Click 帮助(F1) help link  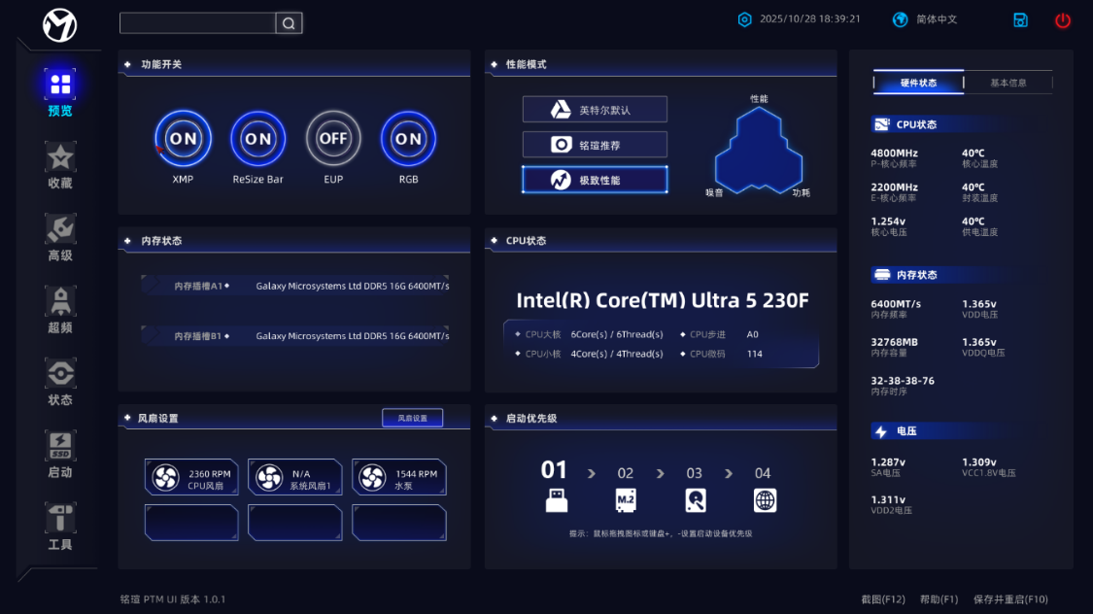click(939, 599)
